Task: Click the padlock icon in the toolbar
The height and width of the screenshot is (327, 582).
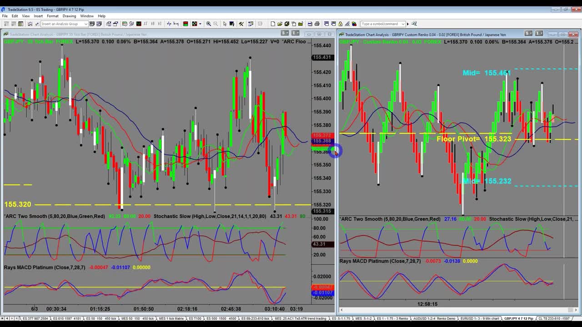Action: (x=340, y=24)
